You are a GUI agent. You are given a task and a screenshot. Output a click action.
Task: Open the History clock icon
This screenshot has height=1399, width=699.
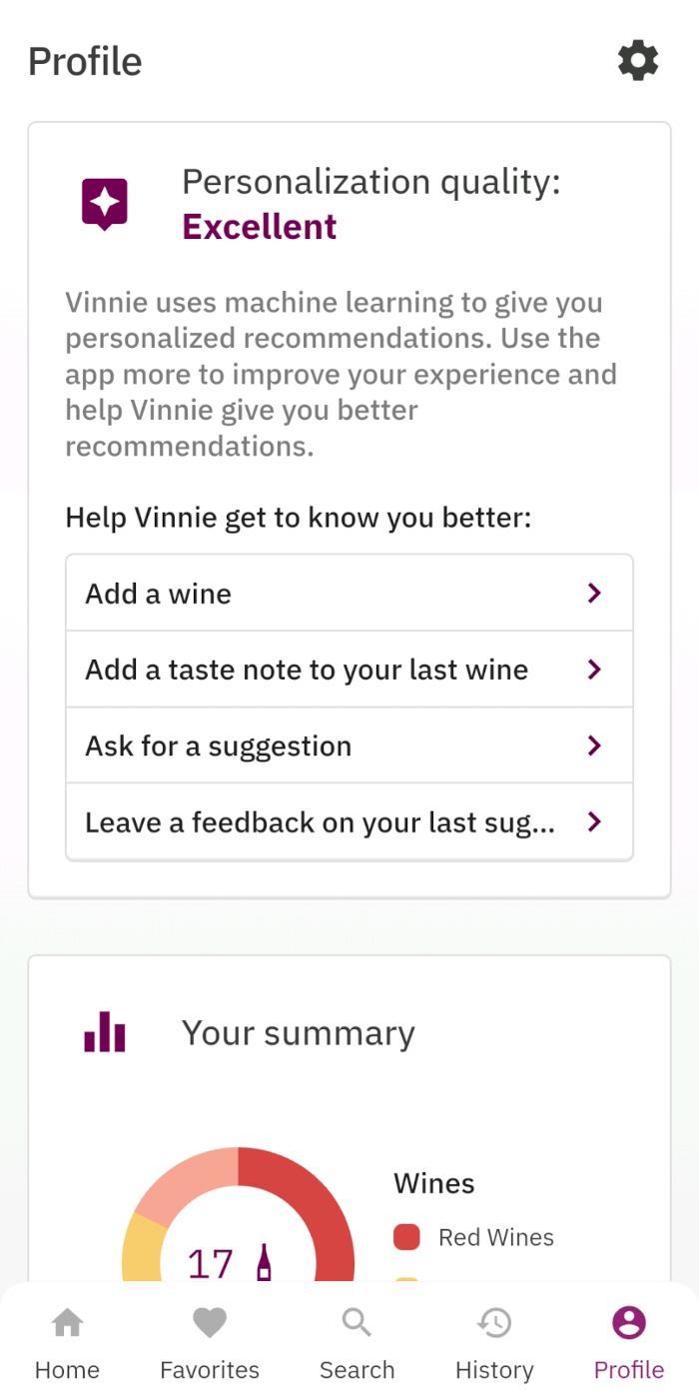pos(494,1321)
